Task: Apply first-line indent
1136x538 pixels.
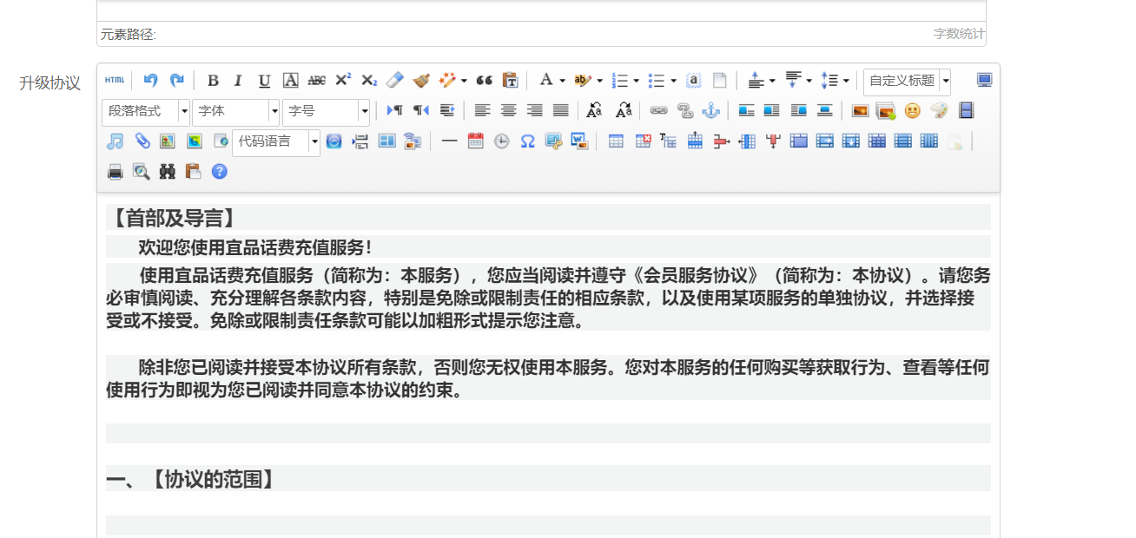Action: [x=446, y=111]
